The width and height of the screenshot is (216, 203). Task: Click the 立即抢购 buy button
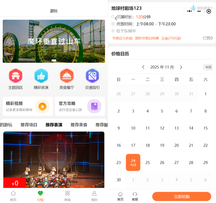(181, 196)
